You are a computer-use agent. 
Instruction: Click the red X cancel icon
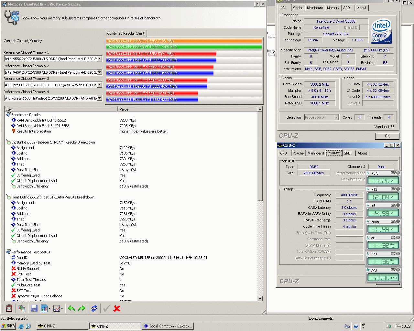coord(117,308)
